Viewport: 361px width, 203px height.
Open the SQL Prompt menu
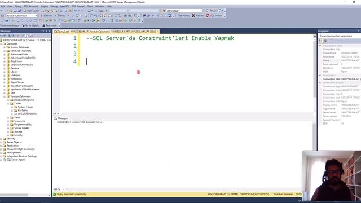pos(78,6)
